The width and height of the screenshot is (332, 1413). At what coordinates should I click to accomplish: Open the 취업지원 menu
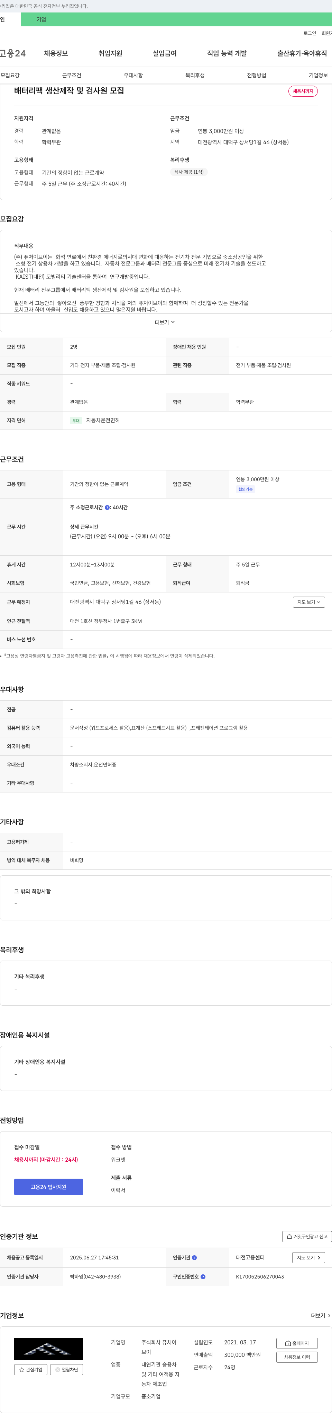tap(110, 53)
